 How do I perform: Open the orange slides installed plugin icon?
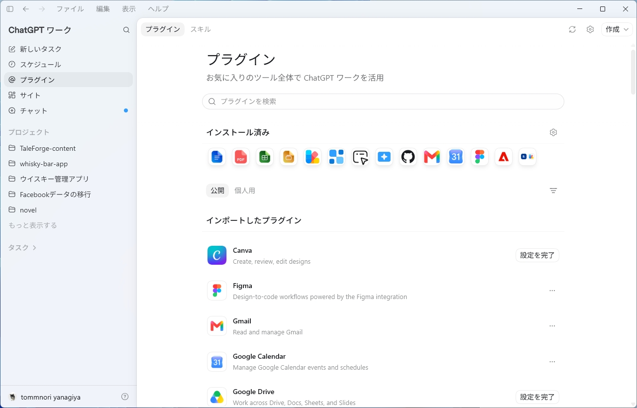coord(289,157)
